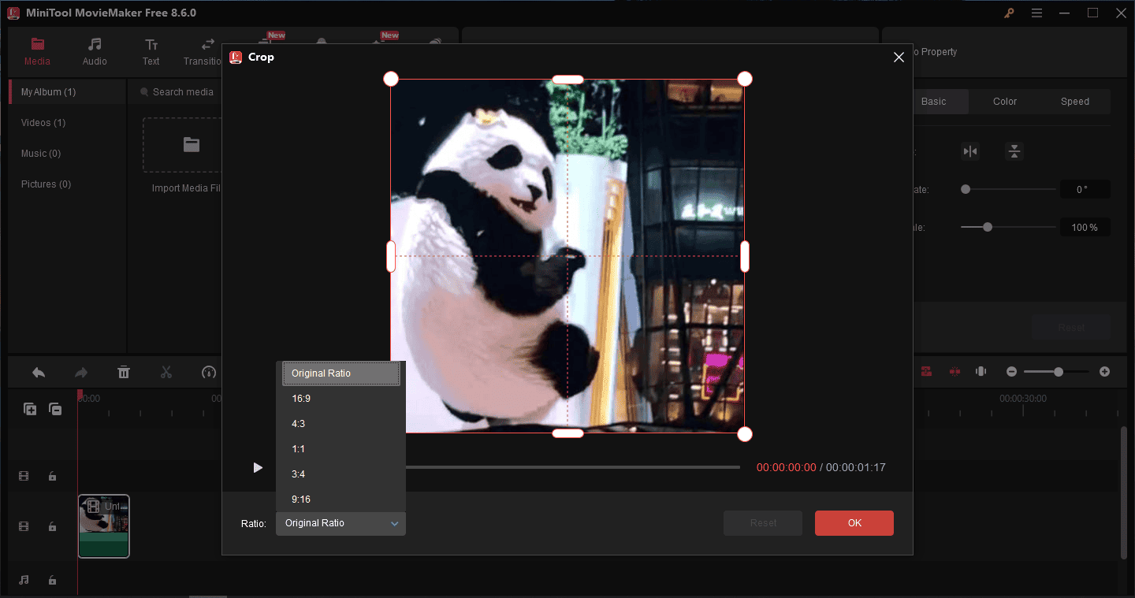Flip the video horizontally
1135x598 pixels.
[970, 151]
